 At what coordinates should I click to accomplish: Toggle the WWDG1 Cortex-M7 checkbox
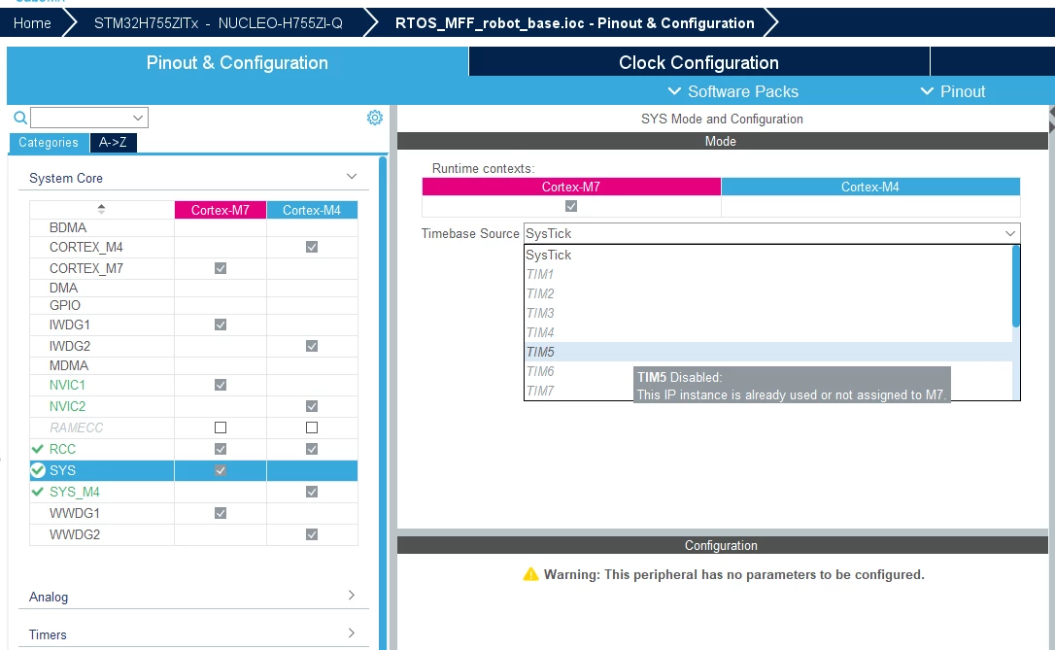[220, 513]
